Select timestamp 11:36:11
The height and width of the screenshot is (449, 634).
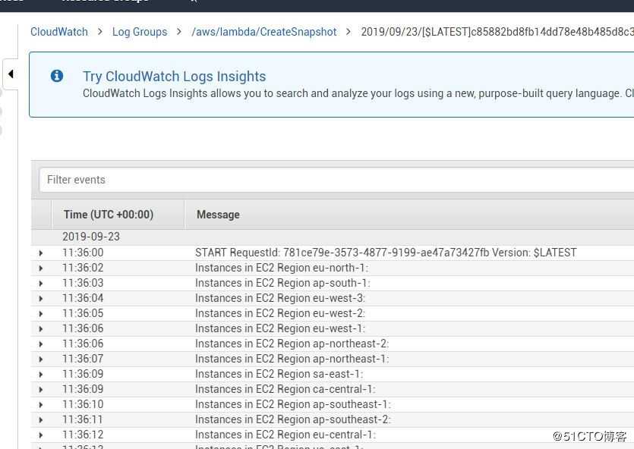(83, 419)
